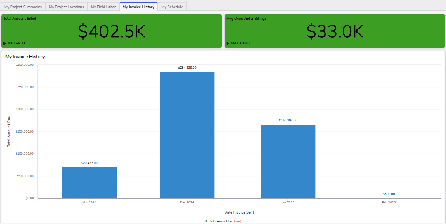Image resolution: width=446 pixels, height=224 pixels.
Task: Click the Date Invoice Sent axis label
Action: click(239, 212)
